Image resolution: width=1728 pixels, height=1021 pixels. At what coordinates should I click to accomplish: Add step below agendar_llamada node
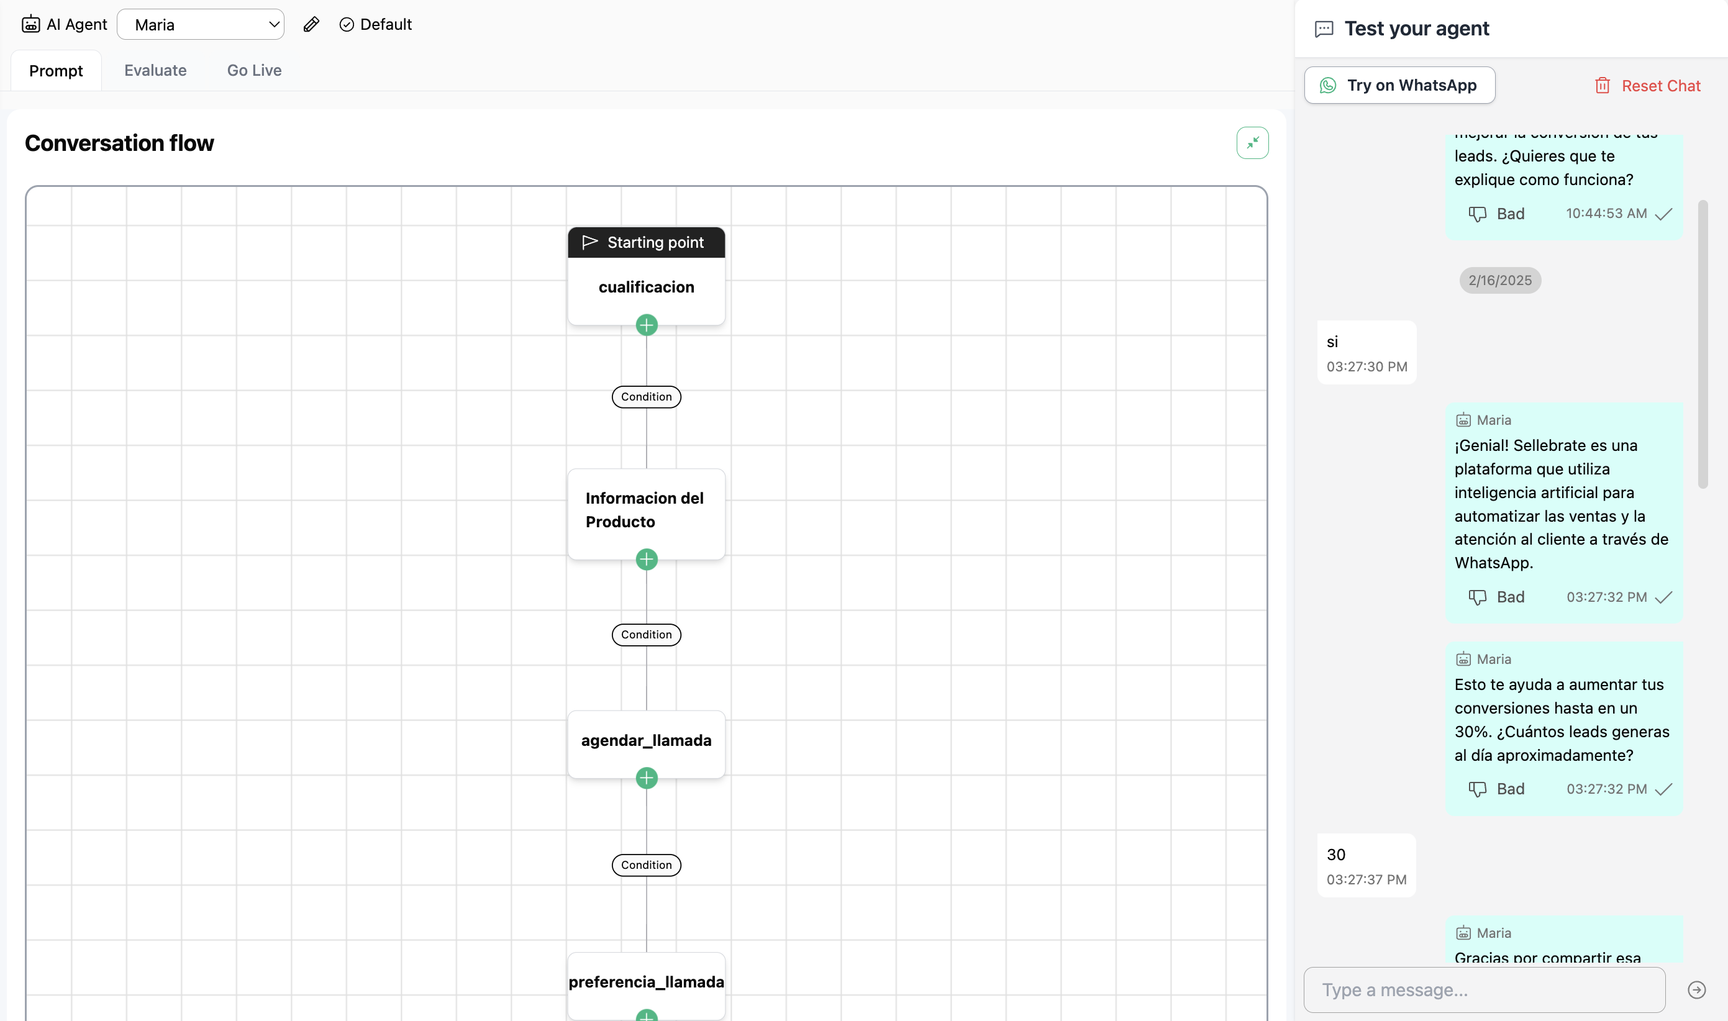646,778
